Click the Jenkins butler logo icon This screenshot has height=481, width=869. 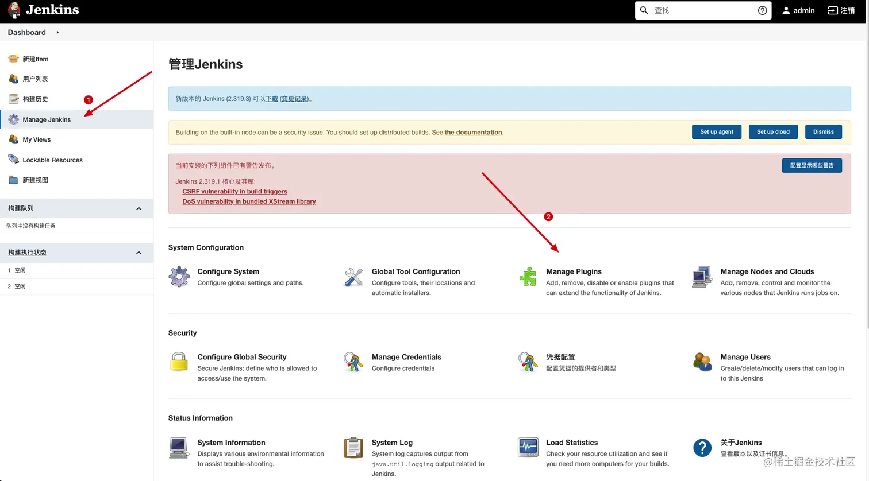point(14,10)
